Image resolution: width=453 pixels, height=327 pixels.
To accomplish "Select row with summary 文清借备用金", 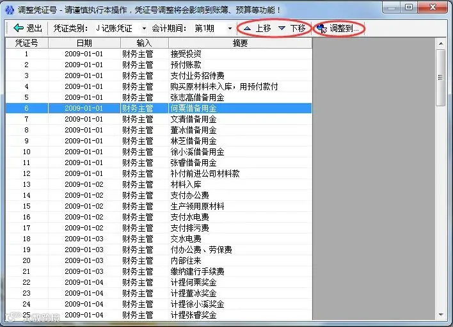I will [x=159, y=119].
